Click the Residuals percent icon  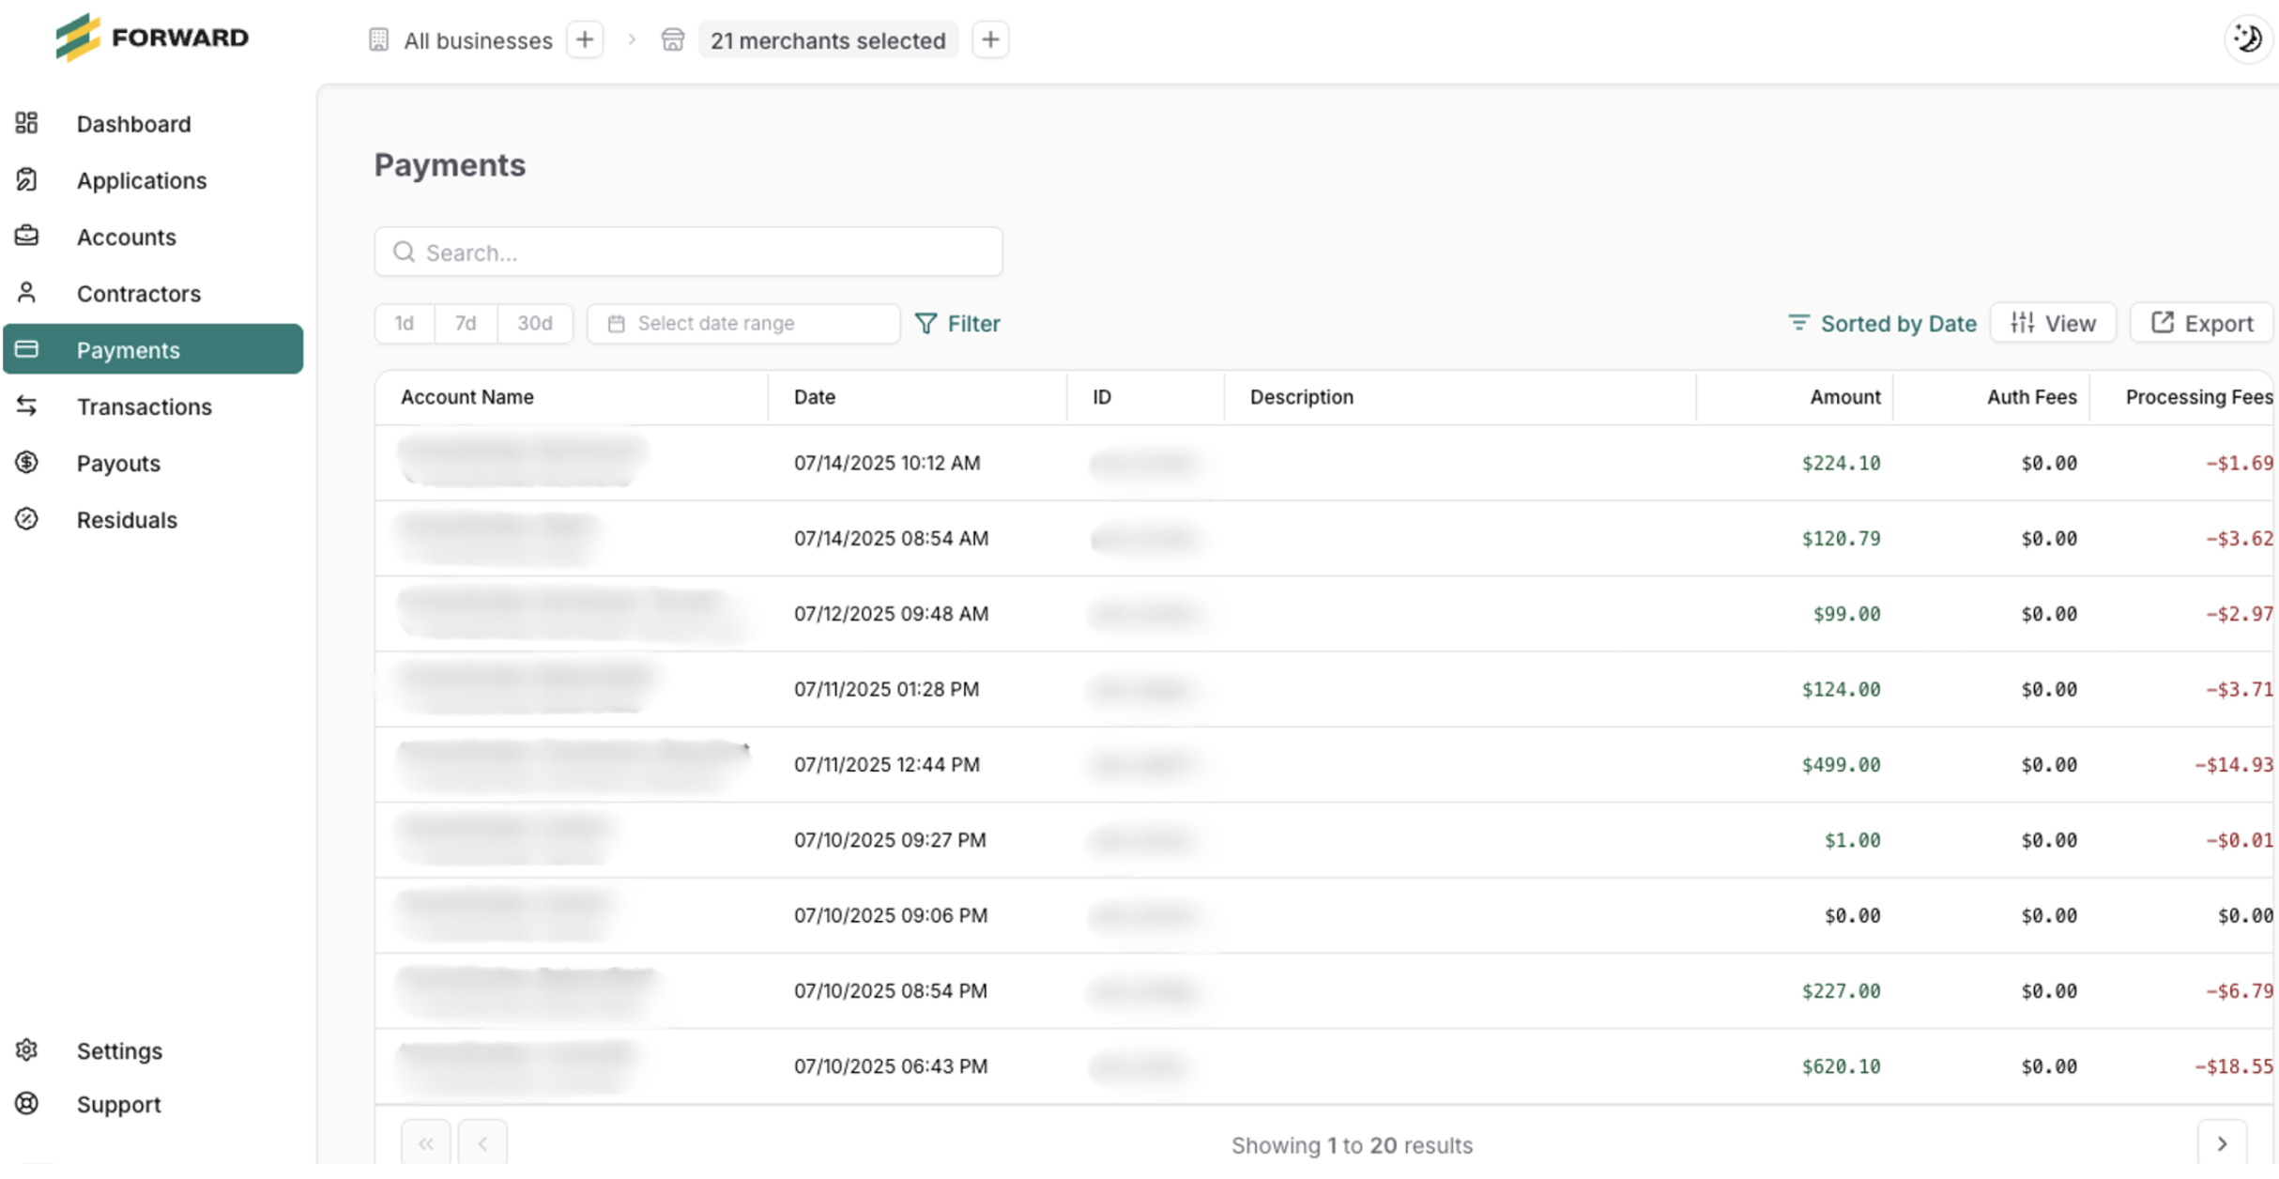click(26, 519)
